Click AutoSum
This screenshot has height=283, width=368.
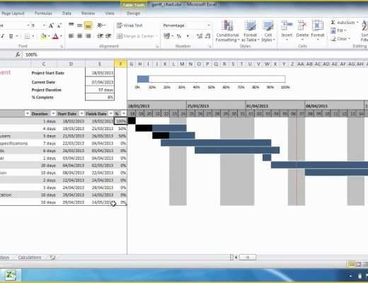[343, 23]
